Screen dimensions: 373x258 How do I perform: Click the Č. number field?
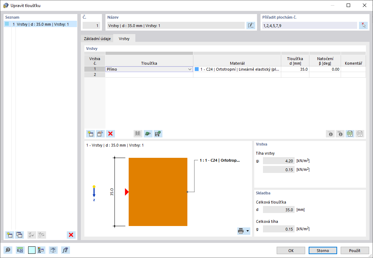91,25
